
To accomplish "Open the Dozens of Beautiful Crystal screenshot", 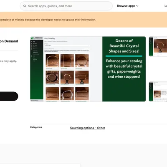I will 88,69.
